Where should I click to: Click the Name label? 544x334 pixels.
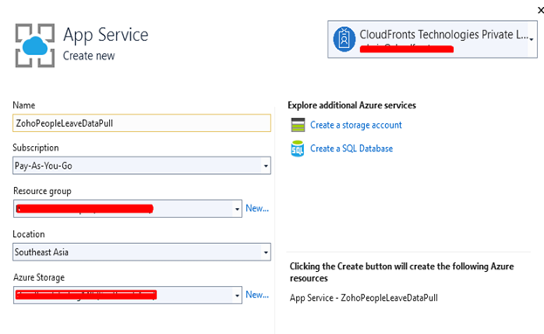tap(24, 105)
